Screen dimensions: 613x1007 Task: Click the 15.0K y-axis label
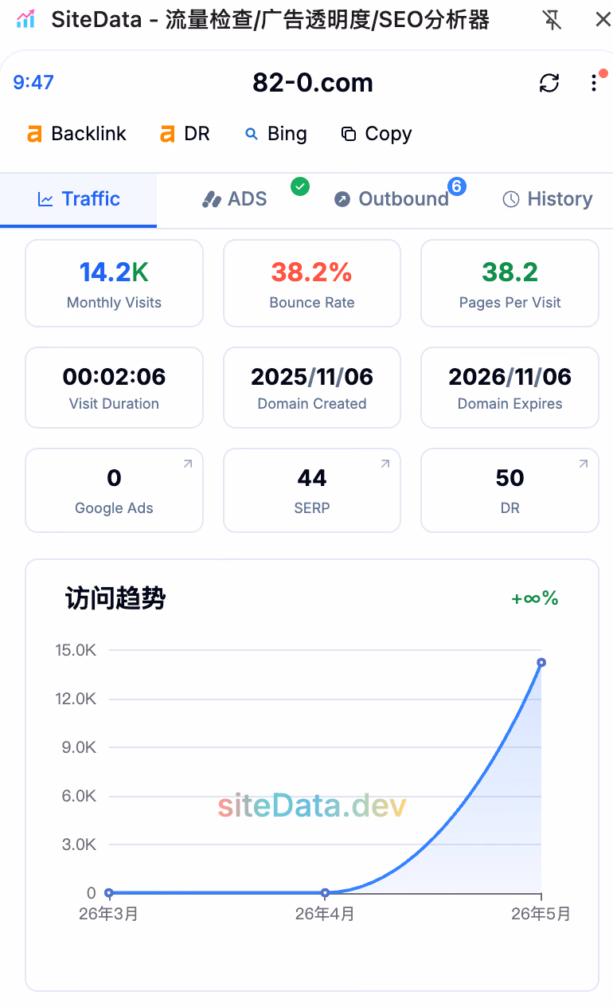[x=75, y=650]
